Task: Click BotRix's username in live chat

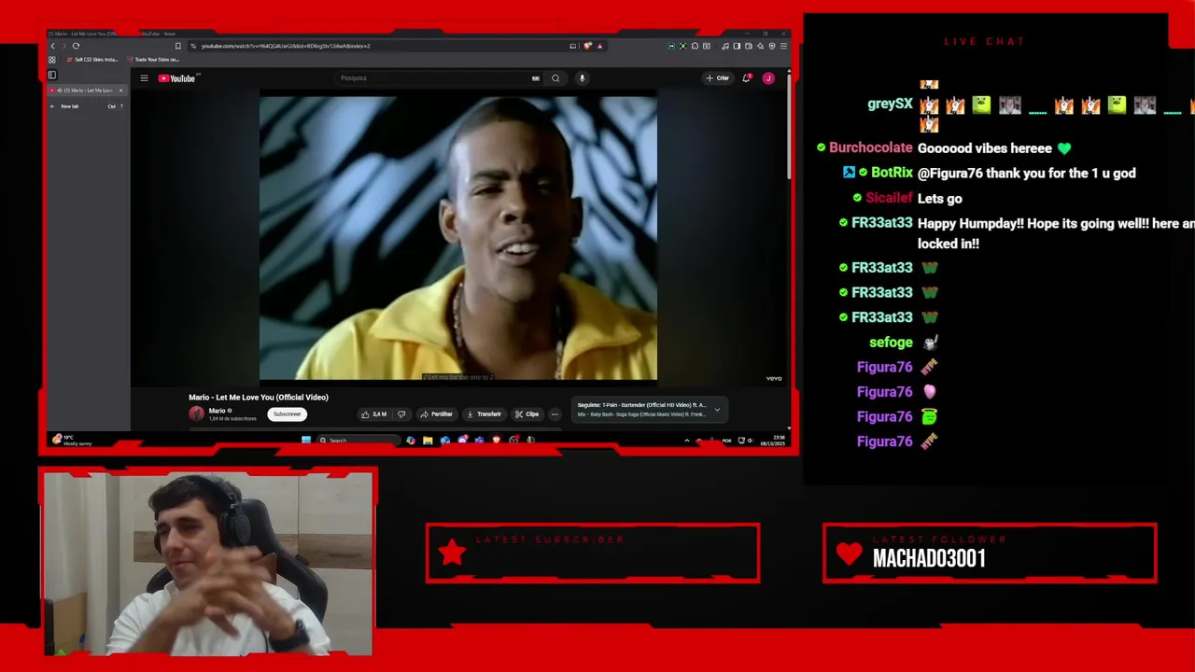Action: tap(892, 173)
